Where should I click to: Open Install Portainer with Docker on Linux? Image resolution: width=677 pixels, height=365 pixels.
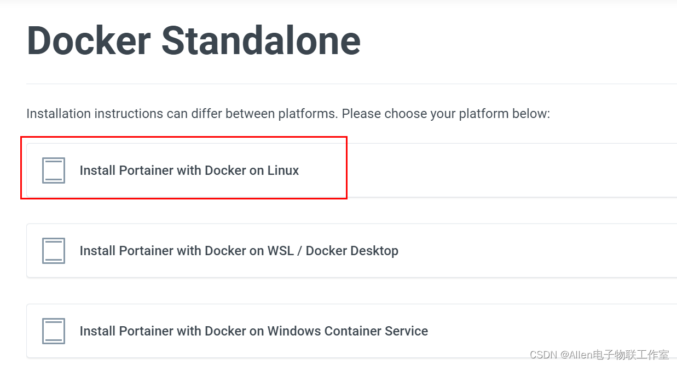(189, 170)
